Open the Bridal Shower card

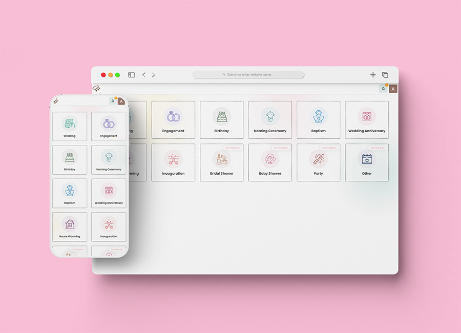click(221, 162)
